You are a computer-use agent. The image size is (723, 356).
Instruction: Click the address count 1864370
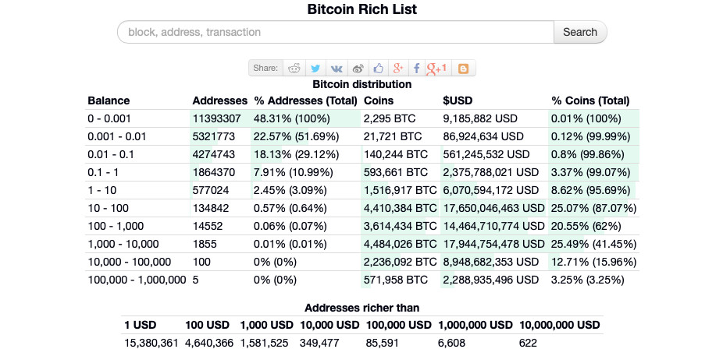(214, 172)
